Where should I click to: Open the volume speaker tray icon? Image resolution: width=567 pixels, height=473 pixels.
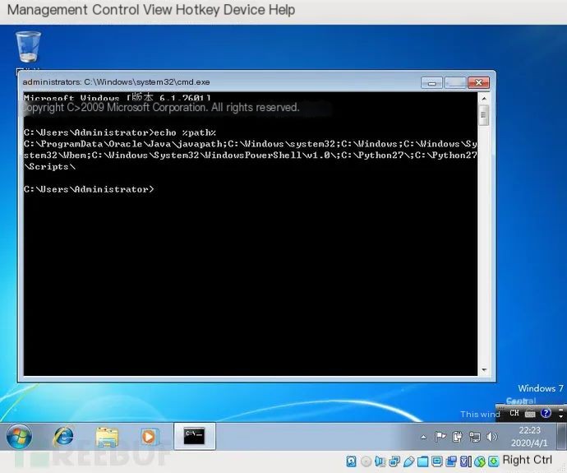click(491, 437)
